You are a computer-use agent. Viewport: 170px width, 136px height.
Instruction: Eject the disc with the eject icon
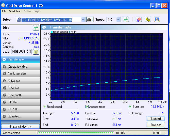89,20
